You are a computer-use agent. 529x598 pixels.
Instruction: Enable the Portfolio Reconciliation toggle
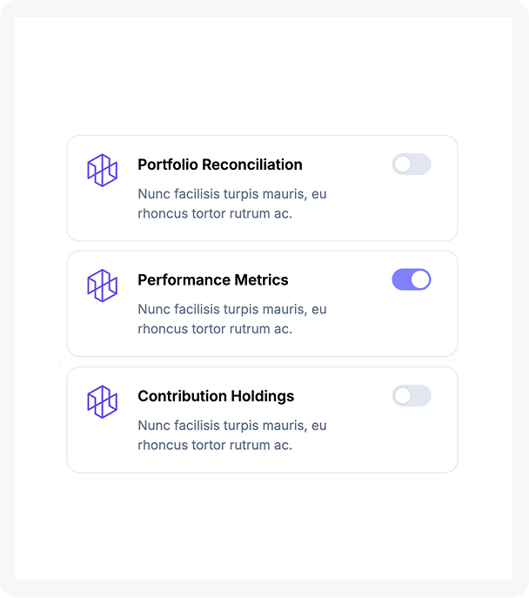point(412,165)
